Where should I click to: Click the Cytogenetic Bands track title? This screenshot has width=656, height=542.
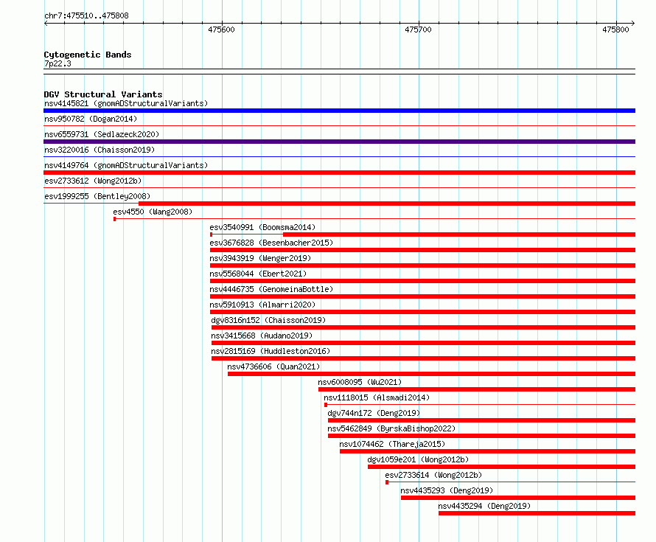[x=88, y=55]
